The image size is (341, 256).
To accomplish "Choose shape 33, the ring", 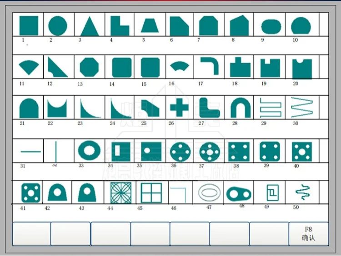I will 89,151.
